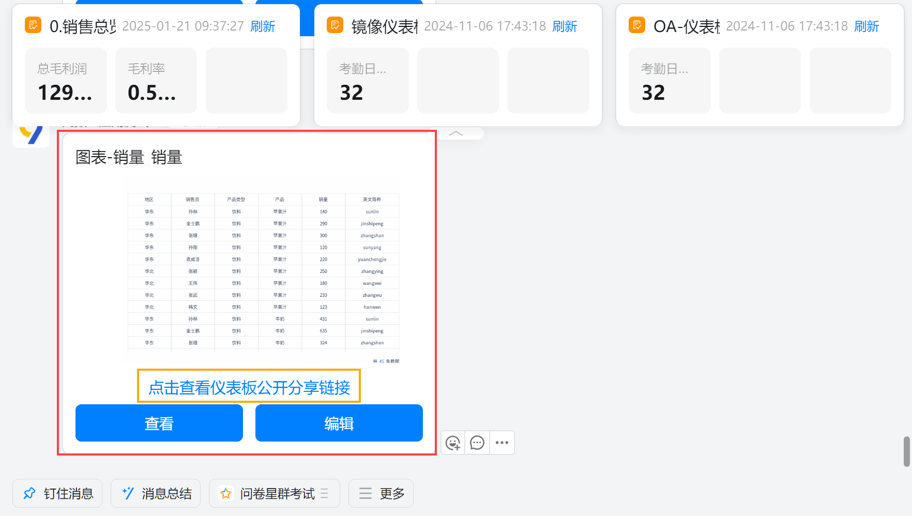Add emoji reaction to the message

pos(453,443)
